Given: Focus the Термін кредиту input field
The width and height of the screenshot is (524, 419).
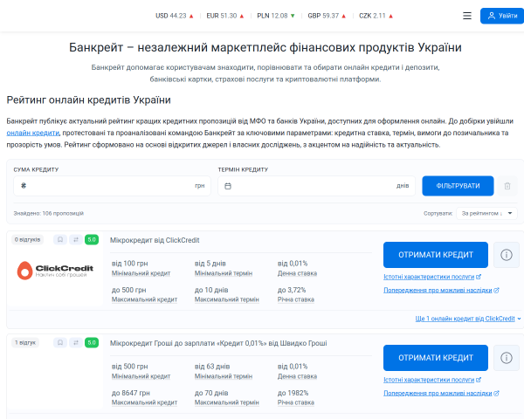Looking at the screenshot, I should (316, 186).
